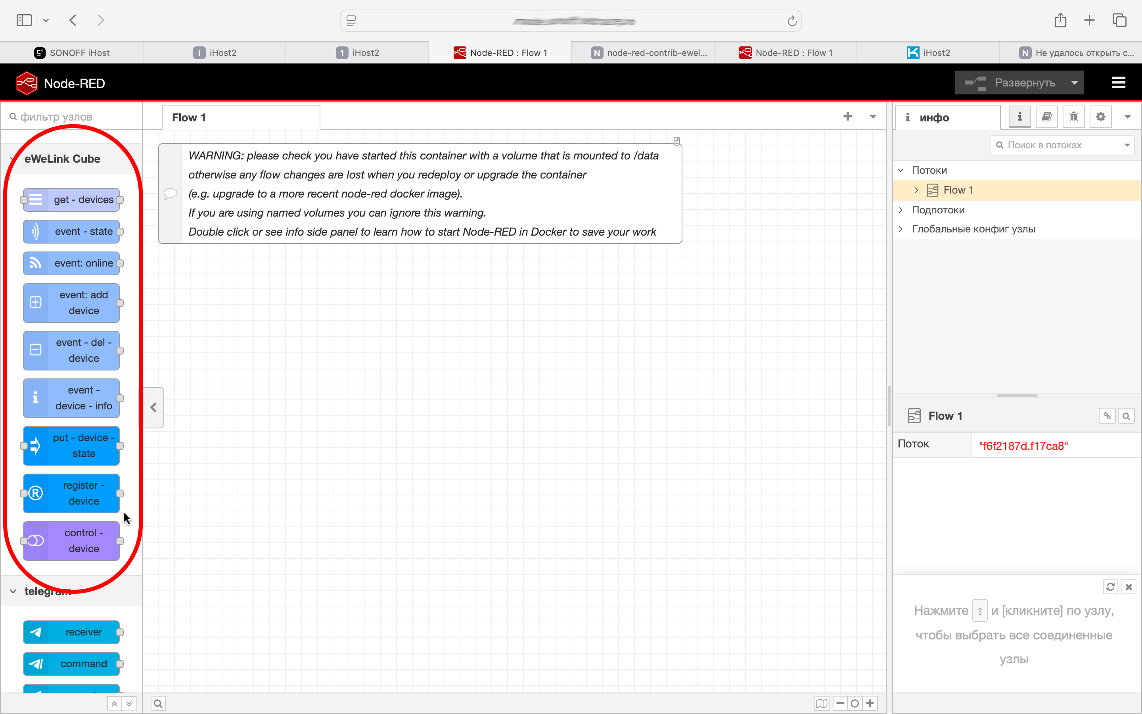Zoom out the flow canvas
This screenshot has height=714, width=1142.
840,703
